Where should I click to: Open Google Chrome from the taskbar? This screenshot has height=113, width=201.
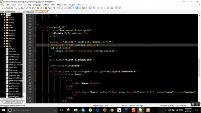click(x=112, y=110)
